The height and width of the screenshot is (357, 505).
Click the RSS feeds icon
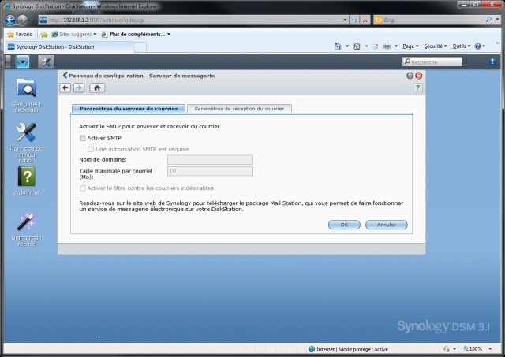click(357, 46)
